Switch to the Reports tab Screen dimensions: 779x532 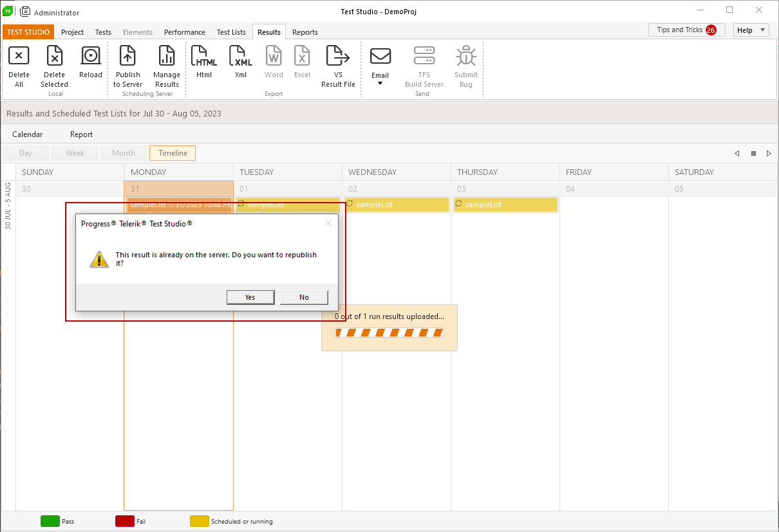point(305,32)
